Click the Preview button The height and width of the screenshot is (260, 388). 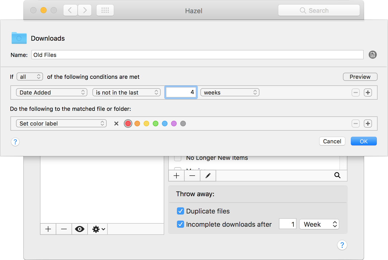(x=360, y=77)
